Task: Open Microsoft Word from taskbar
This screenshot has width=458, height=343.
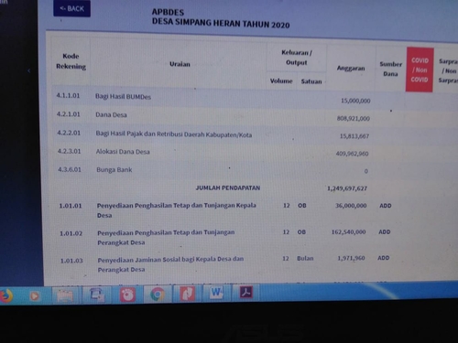Action: coord(216,293)
